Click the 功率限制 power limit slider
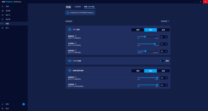Screen dimensions: 208x111 point(148,44)
